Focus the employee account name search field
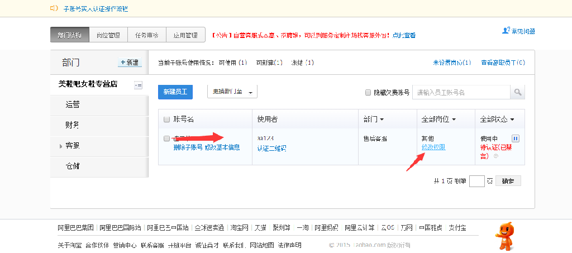This screenshot has width=572, height=253. coord(461,92)
